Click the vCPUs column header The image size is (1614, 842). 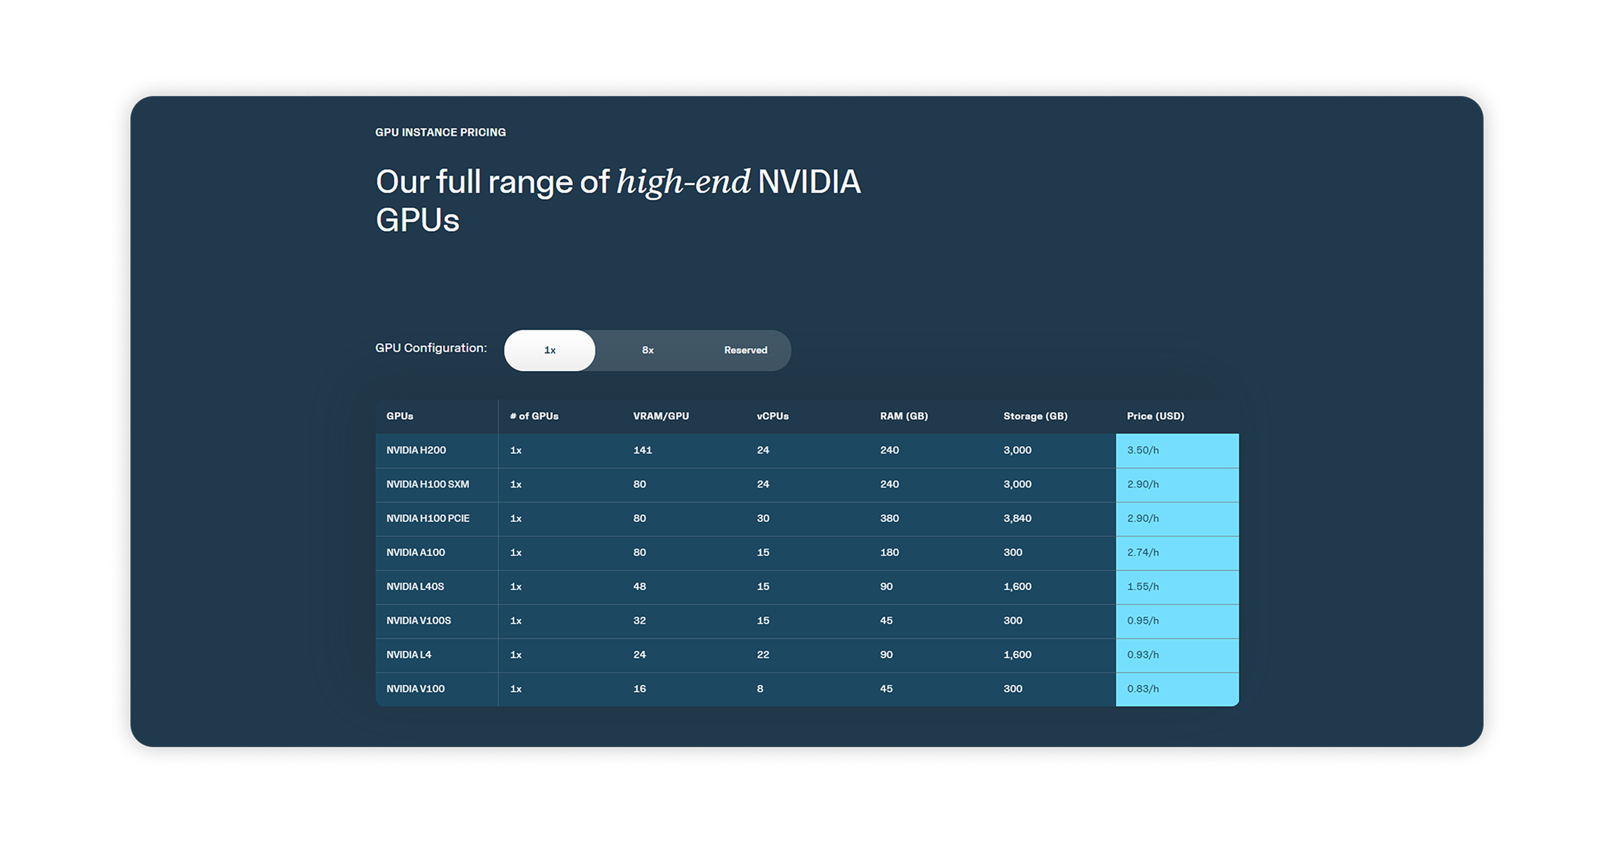pyautogui.click(x=772, y=416)
